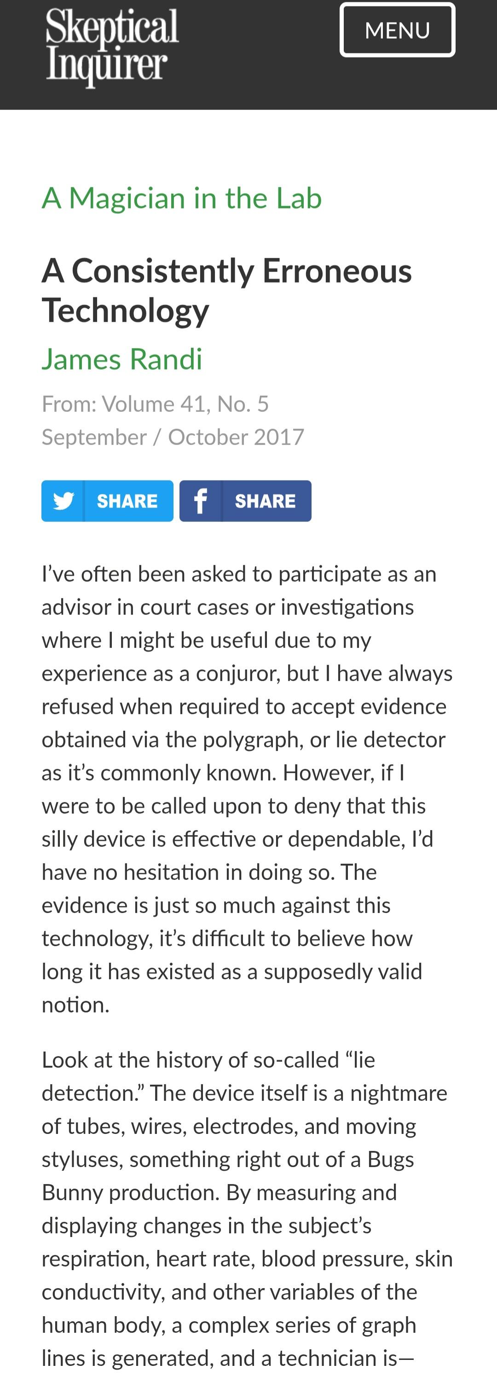Open the MENU button in header
Viewport: 497px width, 1382px height.
397,30
